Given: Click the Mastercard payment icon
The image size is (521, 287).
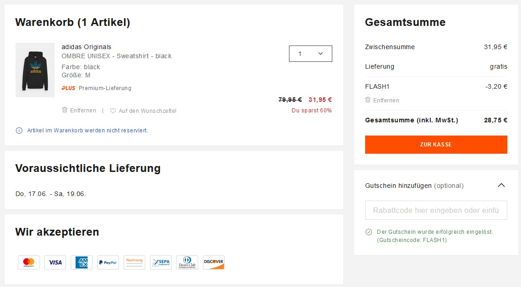Looking at the screenshot, I should [29, 262].
